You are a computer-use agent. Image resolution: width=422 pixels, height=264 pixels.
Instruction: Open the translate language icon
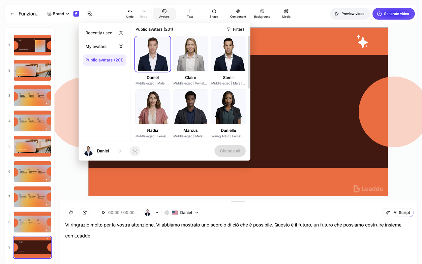pyautogui.click(x=90, y=14)
